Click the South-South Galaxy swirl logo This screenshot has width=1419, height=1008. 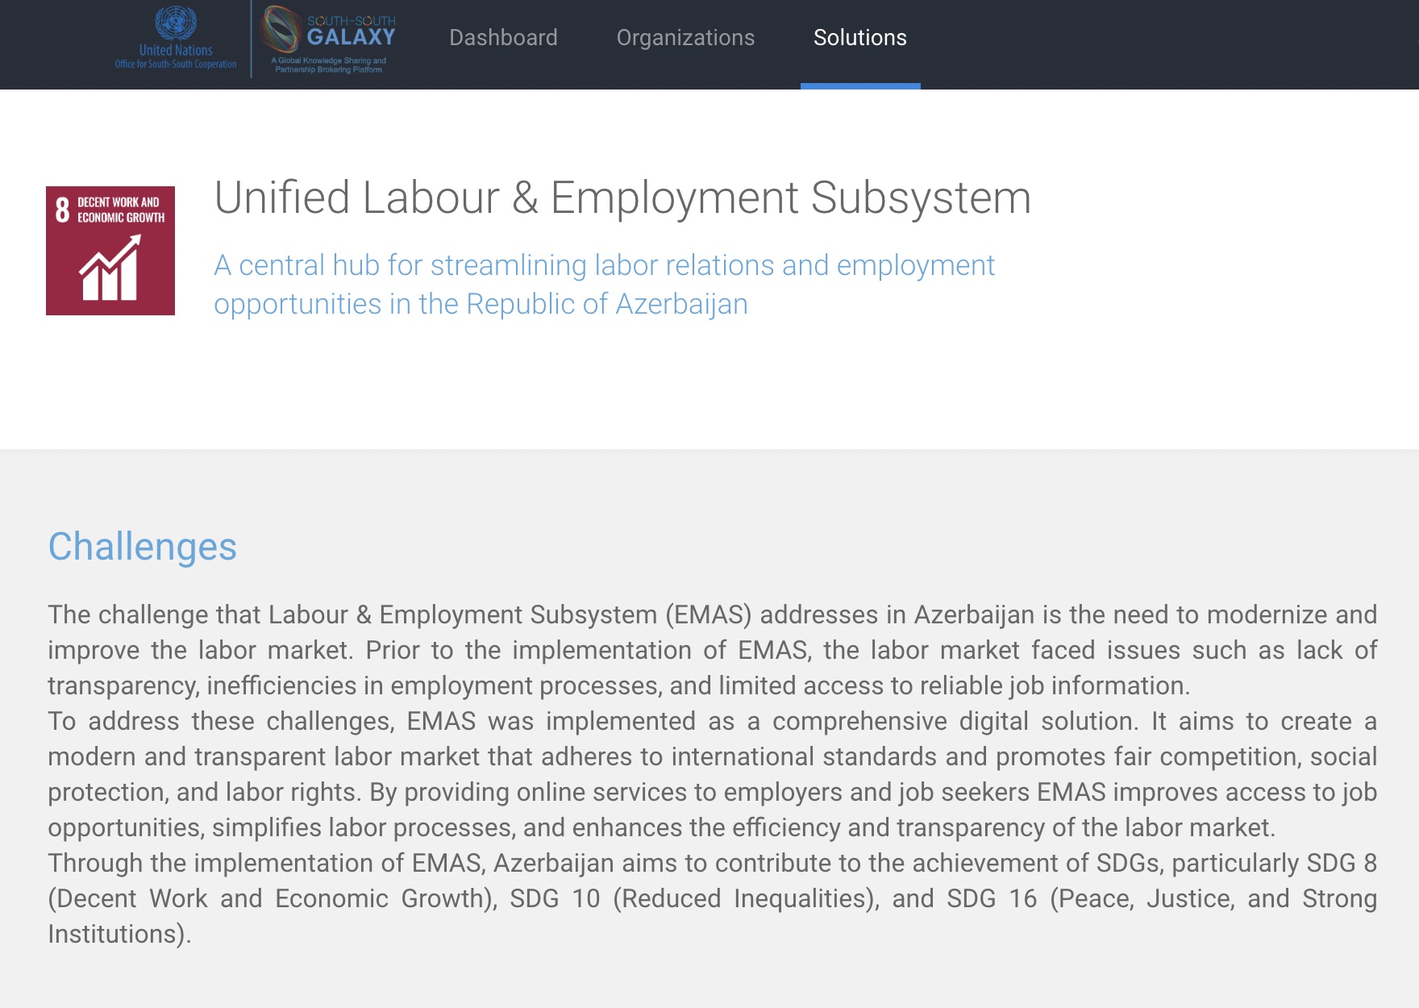tap(281, 29)
